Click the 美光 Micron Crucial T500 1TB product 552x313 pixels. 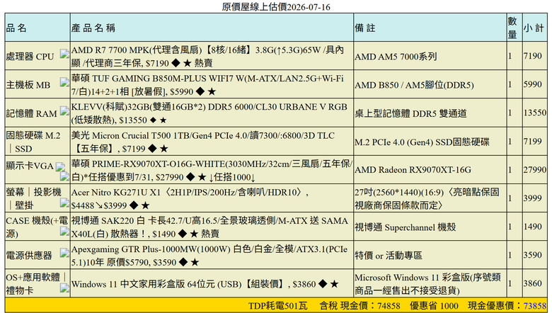click(x=203, y=142)
